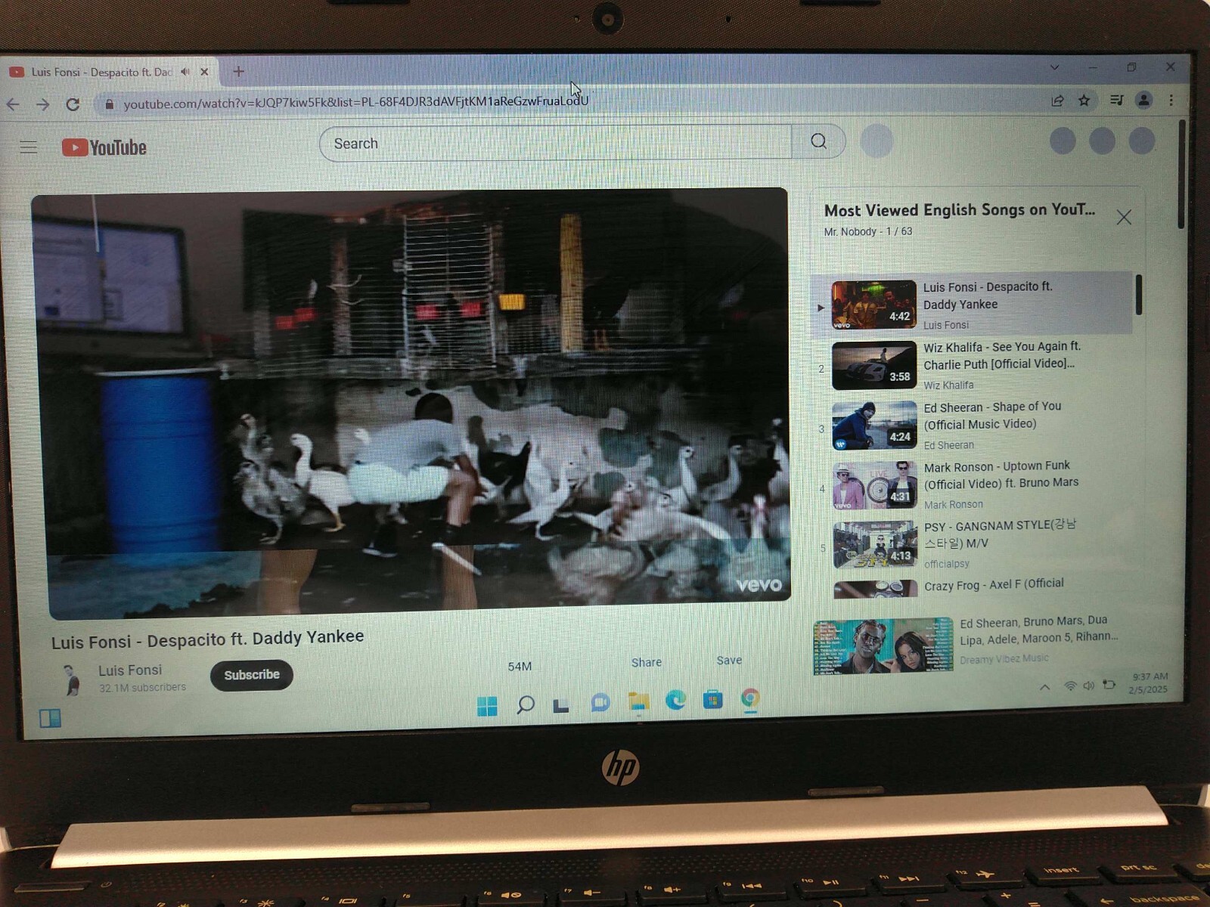
Task: Click Wiz Khalifa - See You Again title
Action: click(1002, 355)
